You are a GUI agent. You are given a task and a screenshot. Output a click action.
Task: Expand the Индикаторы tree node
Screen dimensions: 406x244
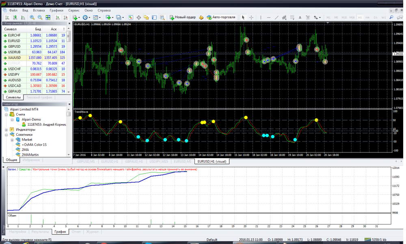click(x=6, y=130)
